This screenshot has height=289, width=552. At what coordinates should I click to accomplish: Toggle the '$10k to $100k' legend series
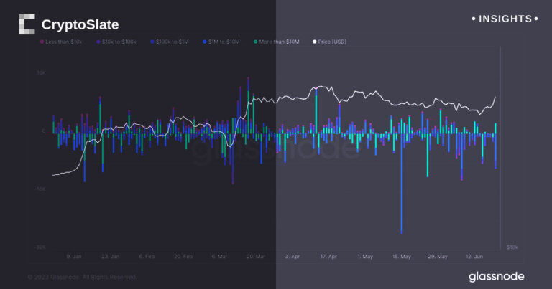[x=116, y=42]
